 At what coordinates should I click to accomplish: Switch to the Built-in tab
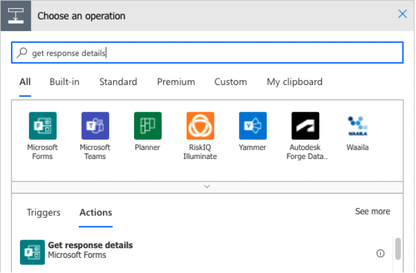click(x=64, y=82)
